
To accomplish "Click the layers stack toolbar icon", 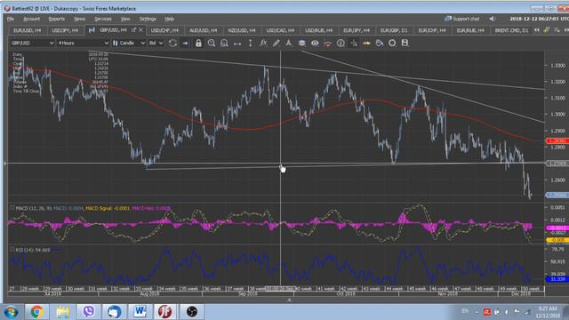I will click(302, 43).
